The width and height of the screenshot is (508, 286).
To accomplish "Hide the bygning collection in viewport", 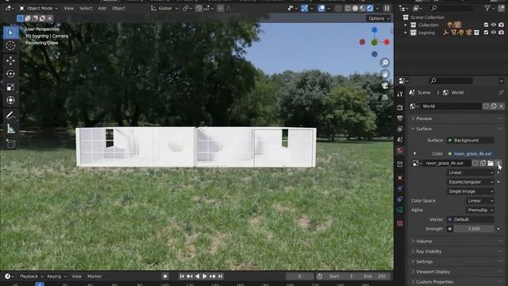I will pos(494,33).
